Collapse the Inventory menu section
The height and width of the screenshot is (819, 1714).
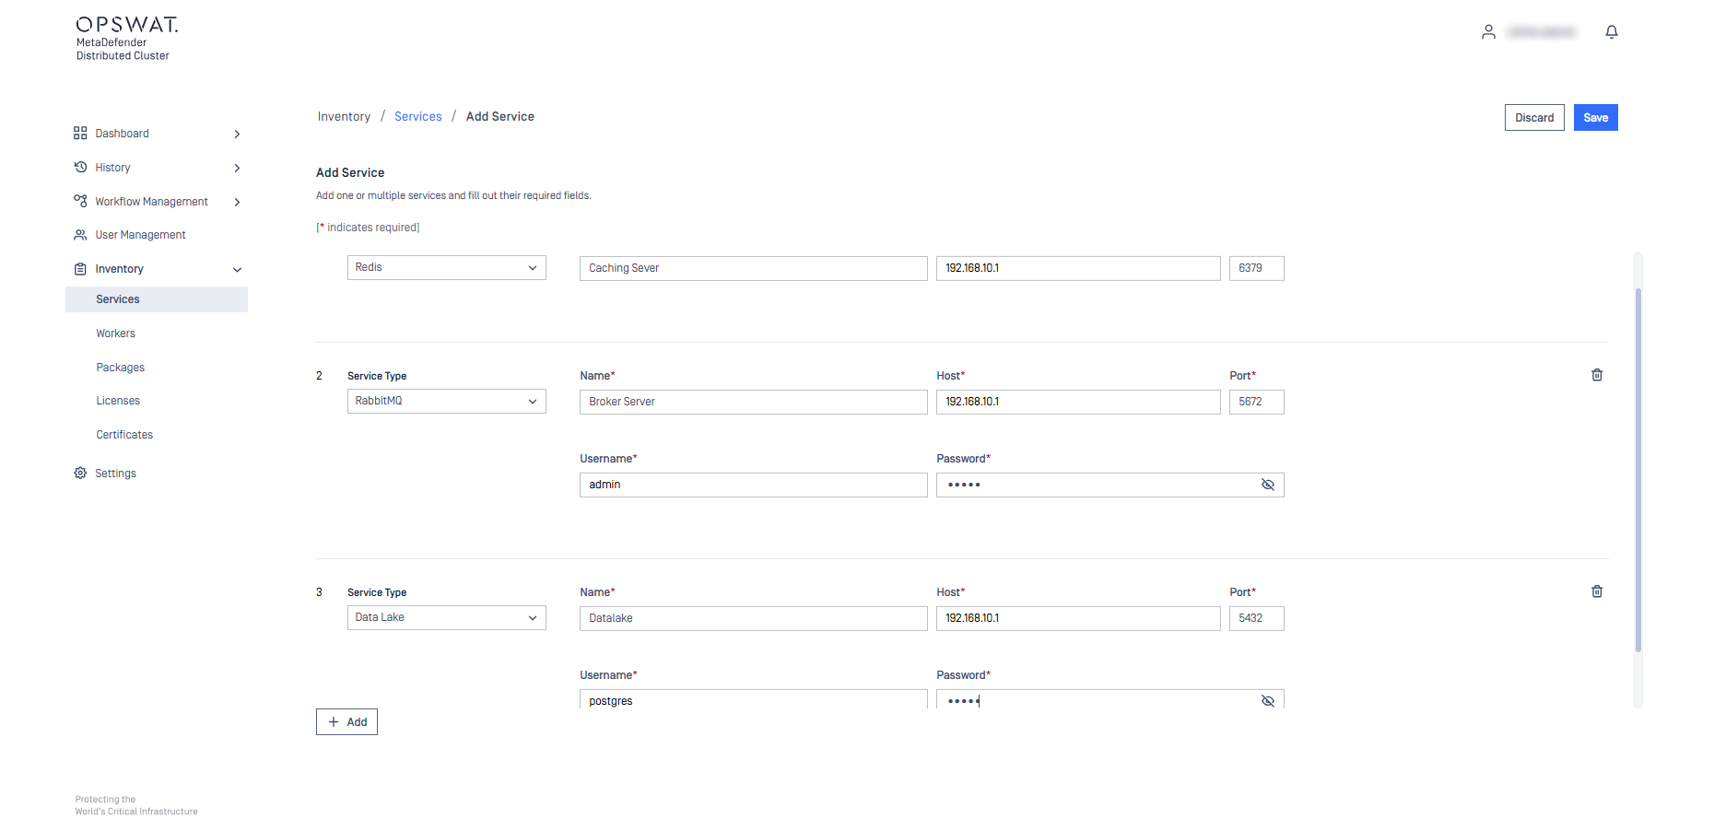[x=237, y=270]
